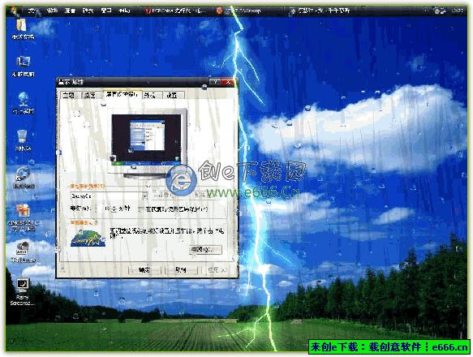473x357 pixels.
Task: Confirm with the 确定 (OK) button
Action: coord(144,270)
